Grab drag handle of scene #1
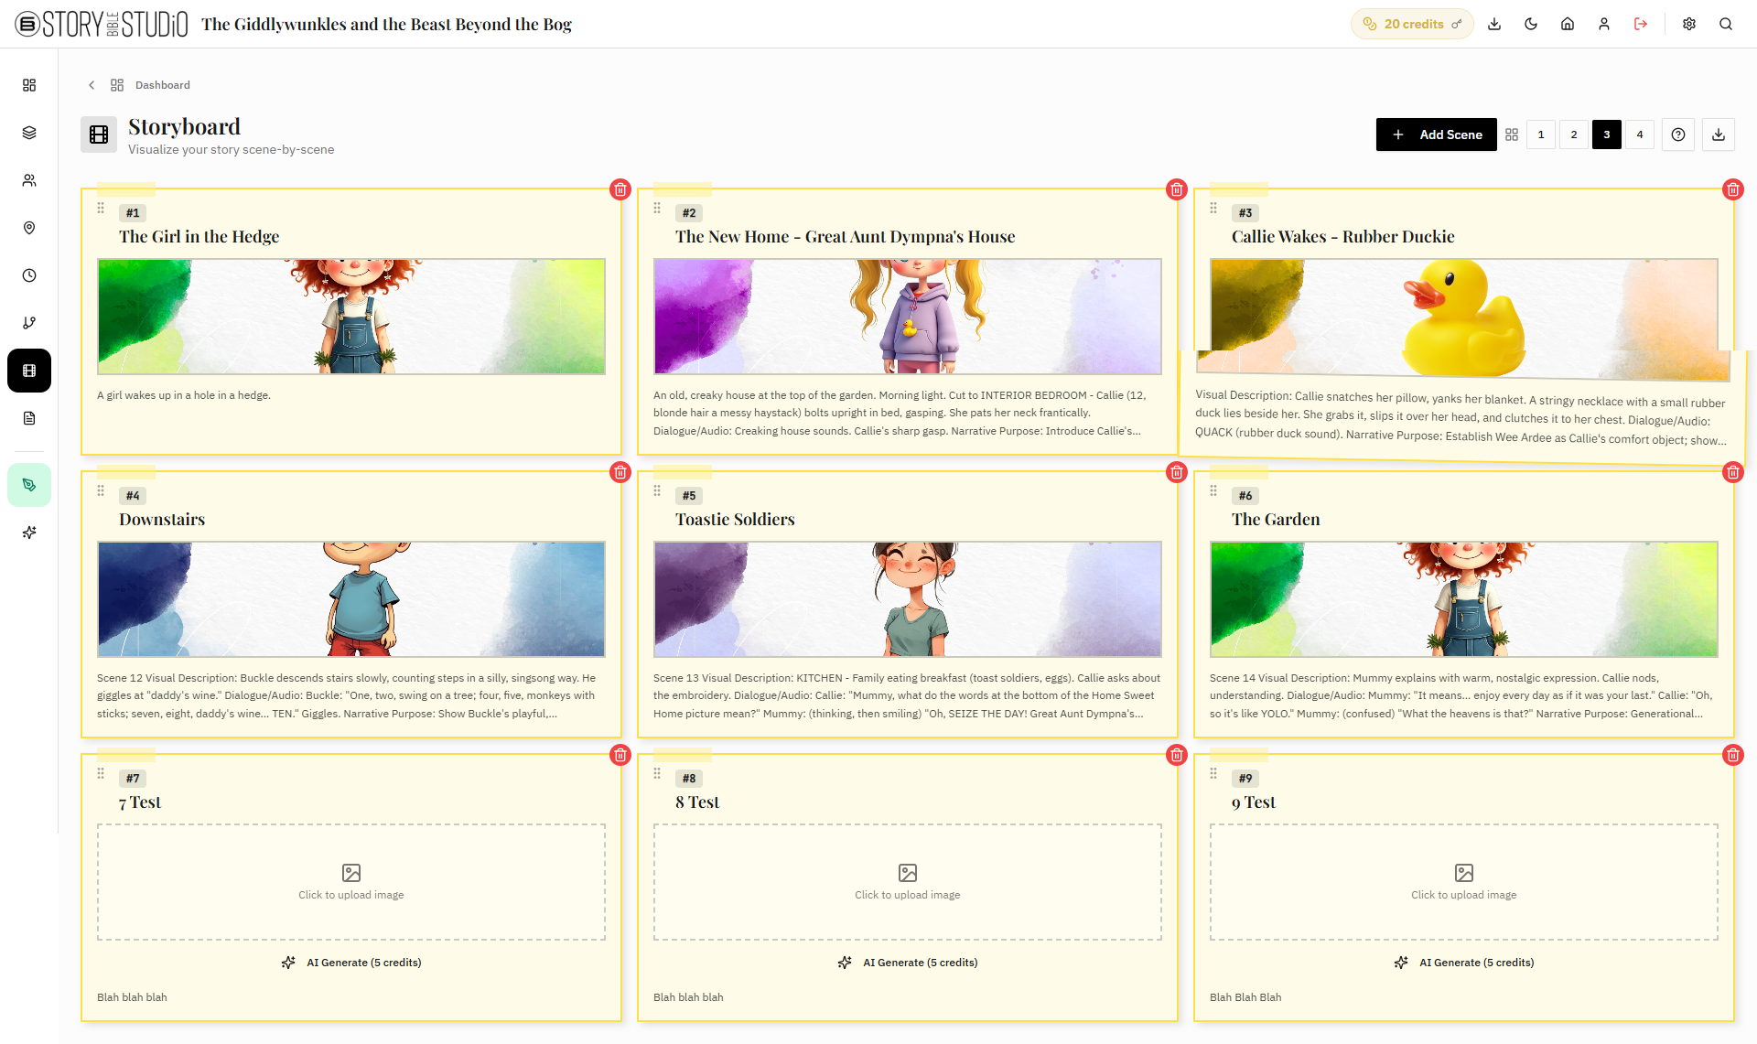This screenshot has width=1757, height=1044. 101,209
